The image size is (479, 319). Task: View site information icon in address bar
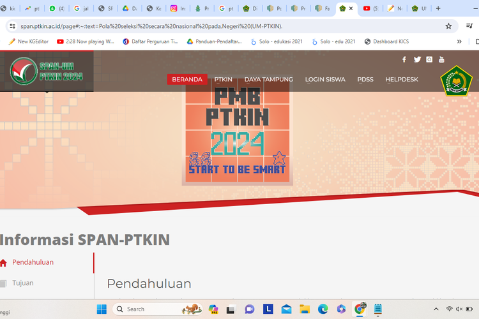[x=11, y=26]
